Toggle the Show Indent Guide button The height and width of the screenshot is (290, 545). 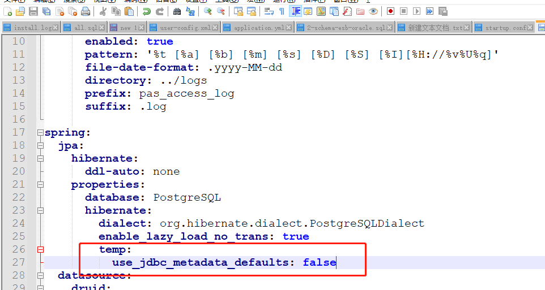point(295,11)
